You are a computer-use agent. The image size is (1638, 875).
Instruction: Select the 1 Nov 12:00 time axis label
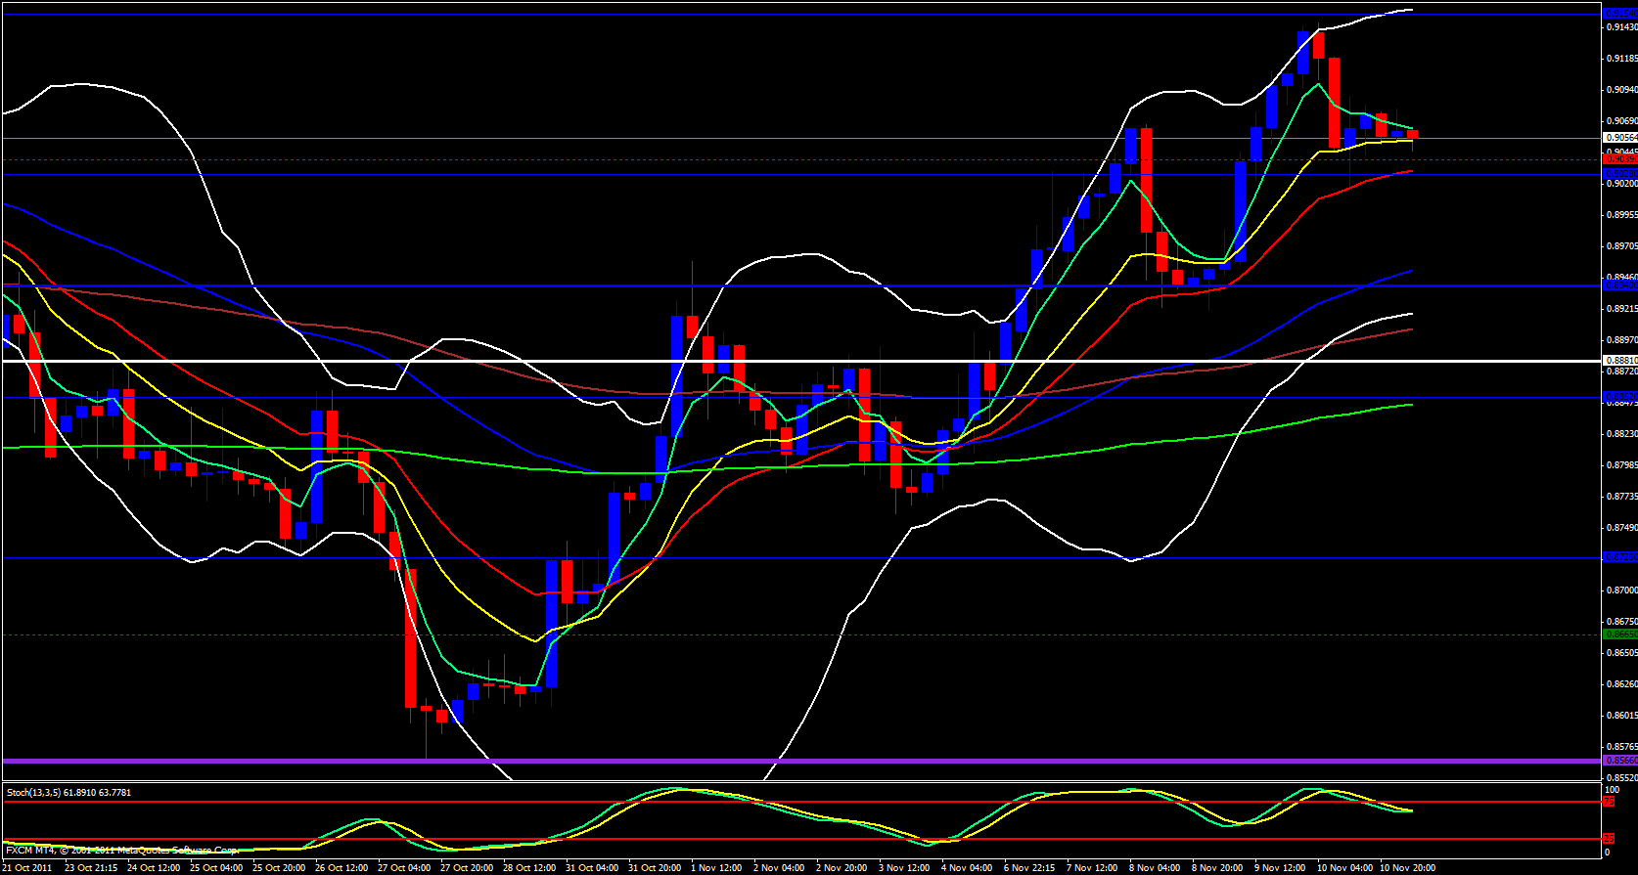[716, 868]
